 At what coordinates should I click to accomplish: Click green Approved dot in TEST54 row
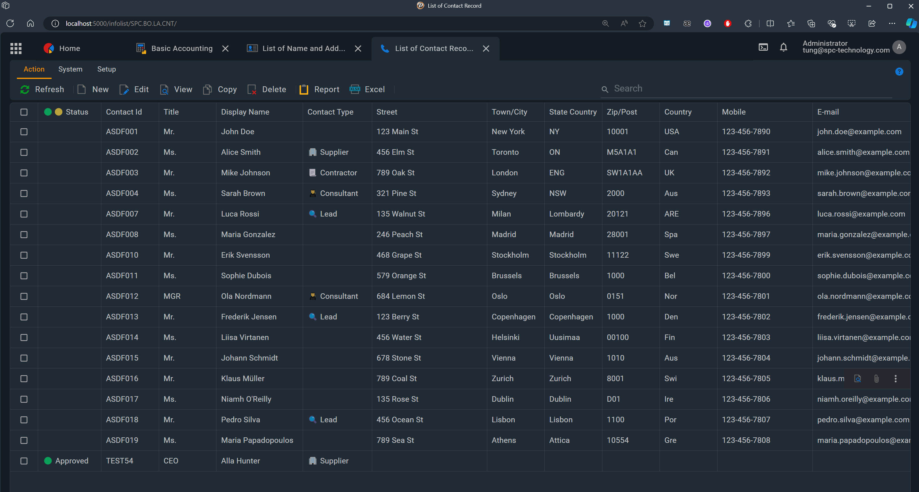(x=48, y=461)
